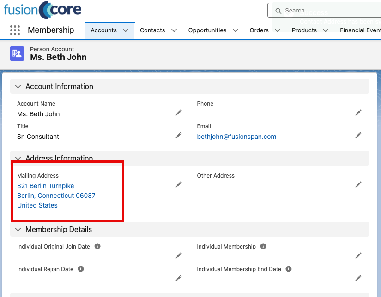Switch to the Accounts tab
The image size is (381, 297).
(104, 30)
